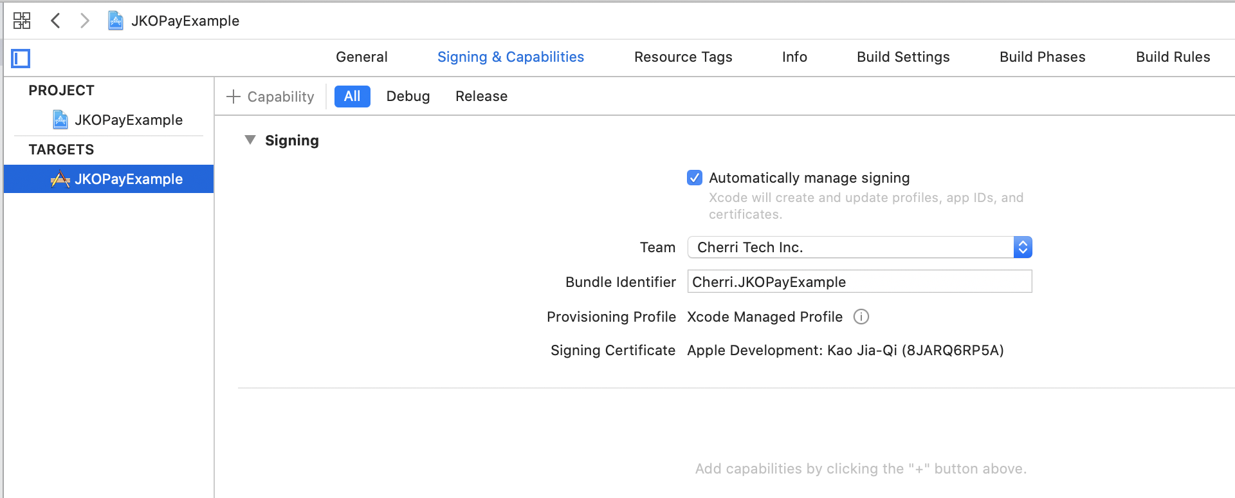Click the JKOPayExample project file icon in breadcrumb
This screenshot has height=498, width=1235.
pos(116,21)
